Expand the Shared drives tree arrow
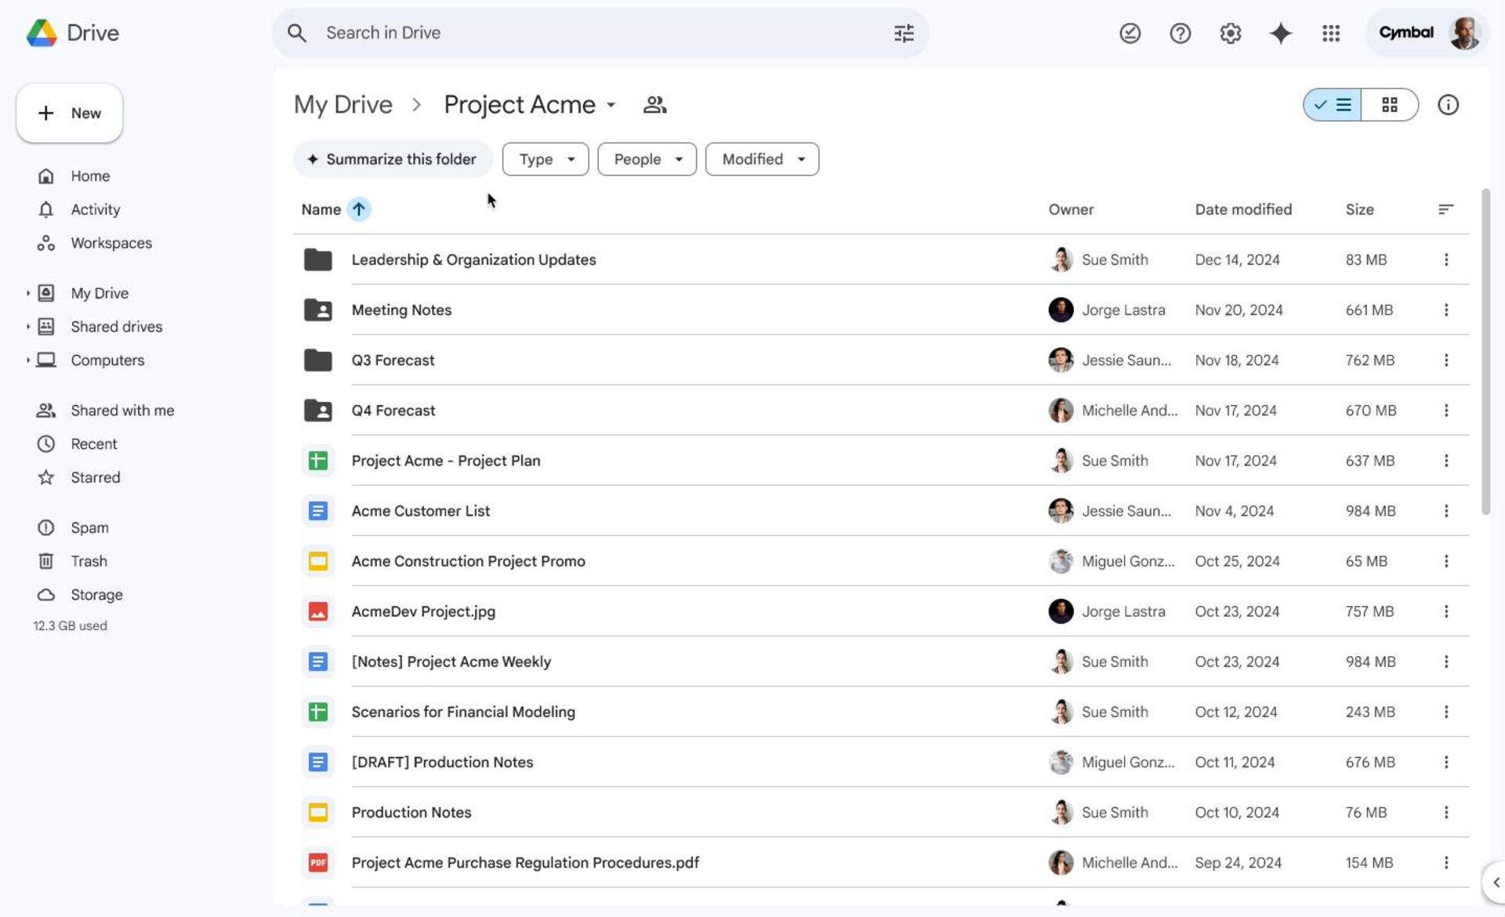Screen dimensions: 1505x917 coord(28,327)
